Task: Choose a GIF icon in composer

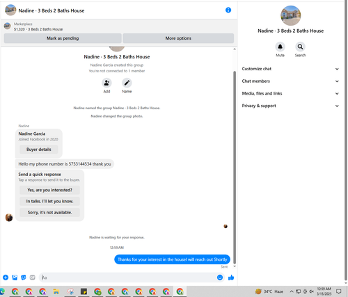Action: 33,278
